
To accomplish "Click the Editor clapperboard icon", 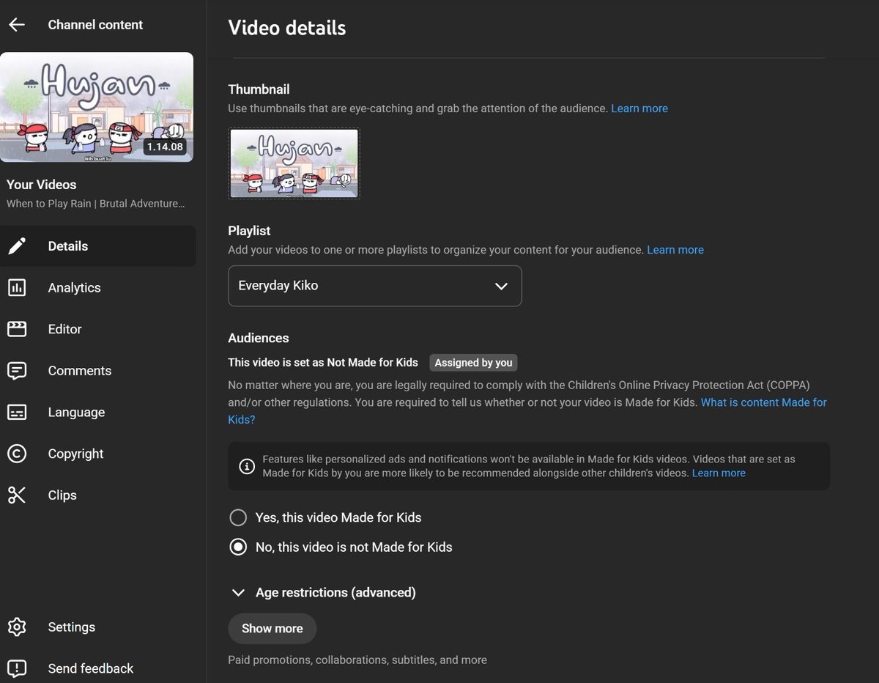I will tap(17, 329).
